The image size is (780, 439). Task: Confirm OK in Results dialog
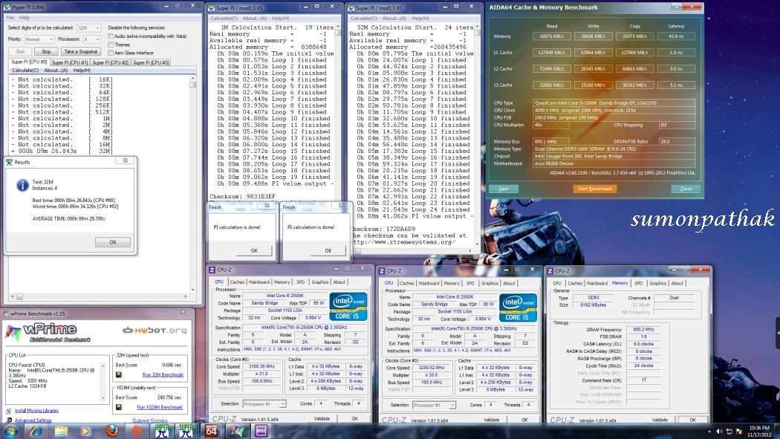click(x=113, y=242)
